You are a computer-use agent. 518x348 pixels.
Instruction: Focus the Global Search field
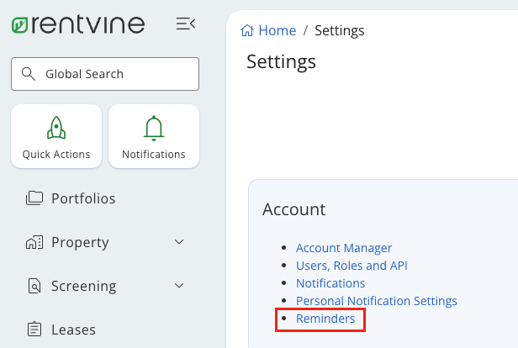[114, 74]
